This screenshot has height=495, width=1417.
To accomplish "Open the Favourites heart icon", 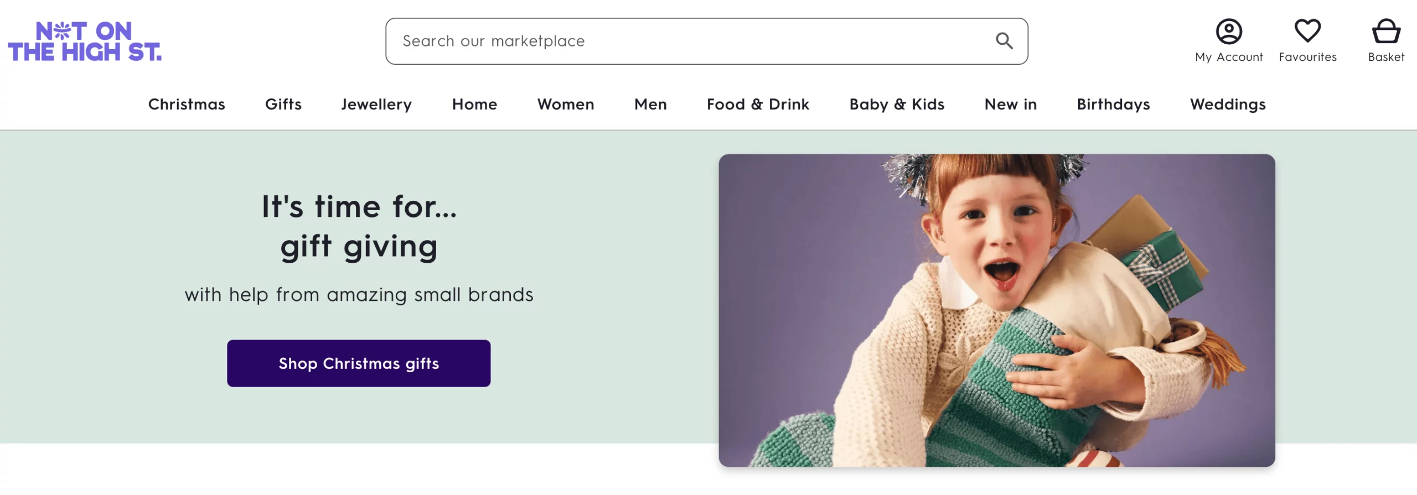I will (x=1307, y=32).
